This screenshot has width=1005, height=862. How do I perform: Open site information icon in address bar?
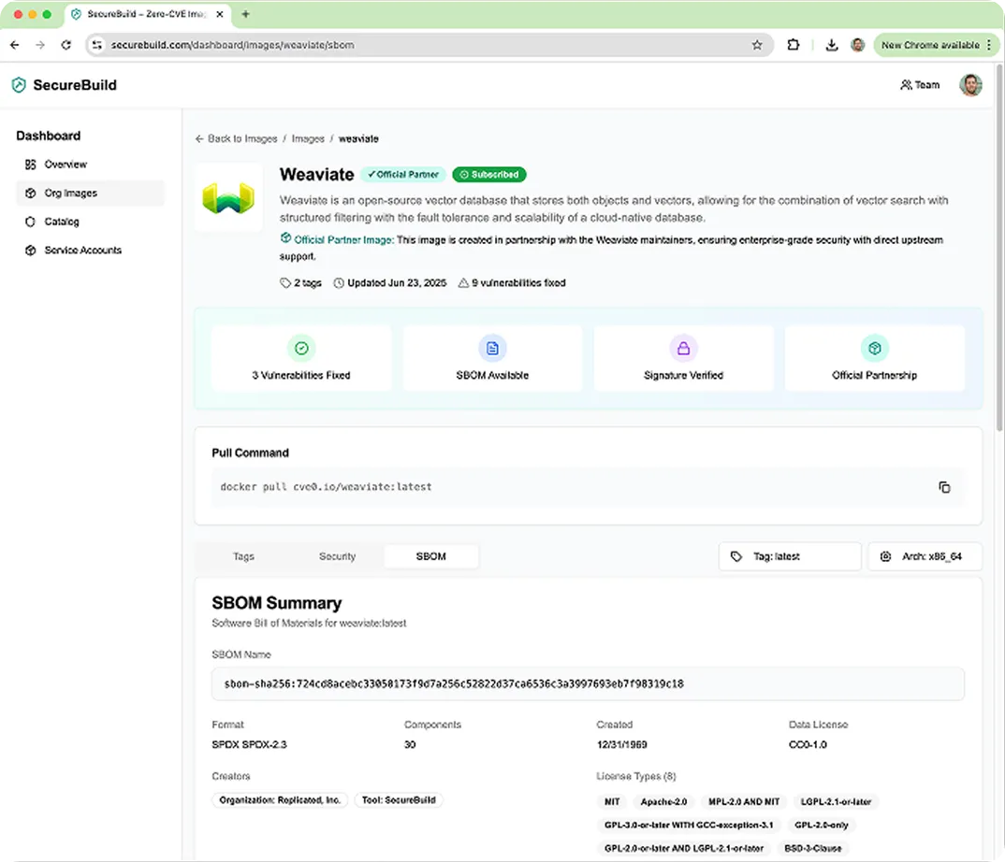(x=96, y=45)
